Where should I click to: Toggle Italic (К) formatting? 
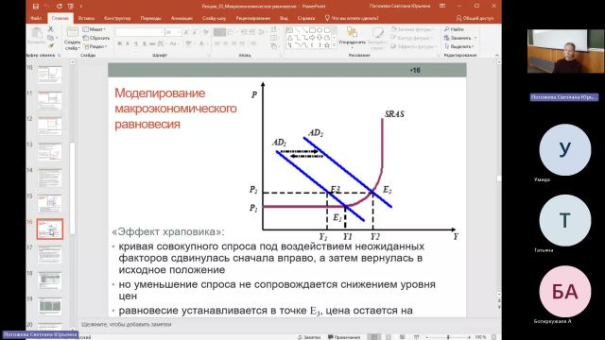click(x=128, y=43)
